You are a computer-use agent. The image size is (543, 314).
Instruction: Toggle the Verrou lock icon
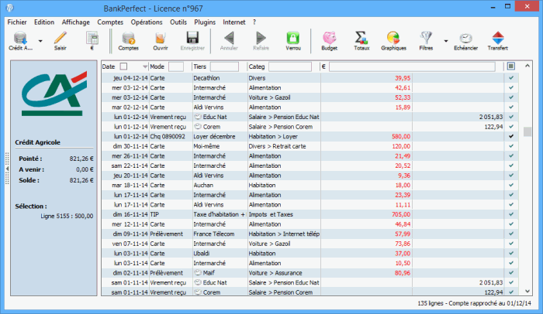tap(293, 38)
